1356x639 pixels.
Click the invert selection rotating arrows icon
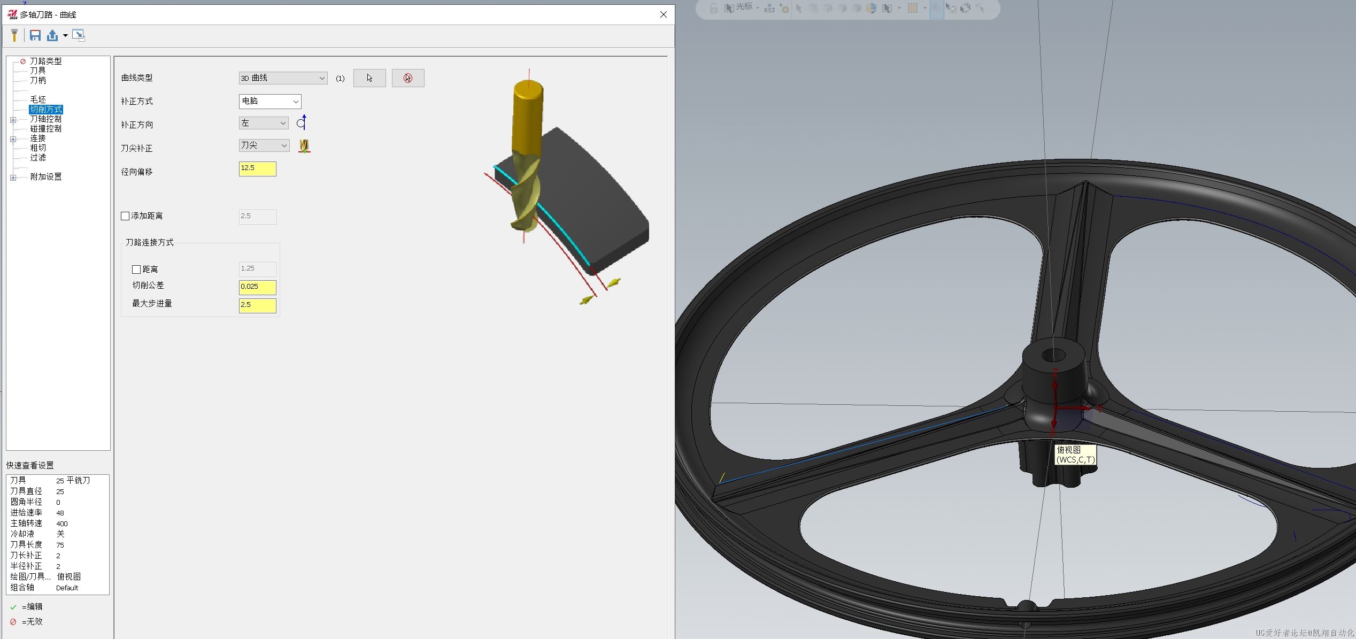click(966, 8)
